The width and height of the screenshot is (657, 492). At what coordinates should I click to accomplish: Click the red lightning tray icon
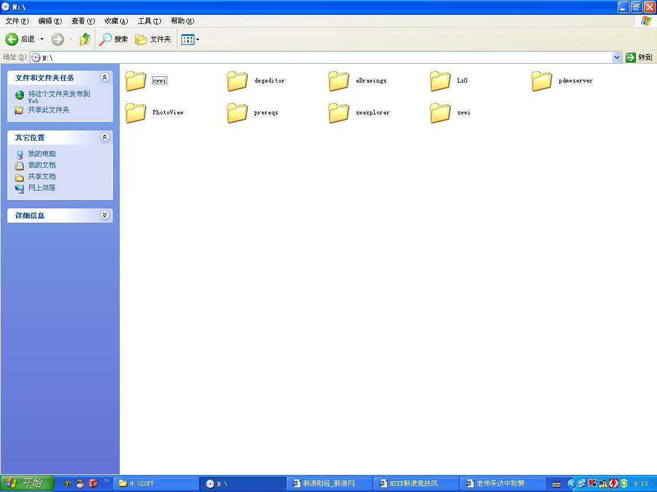click(614, 483)
